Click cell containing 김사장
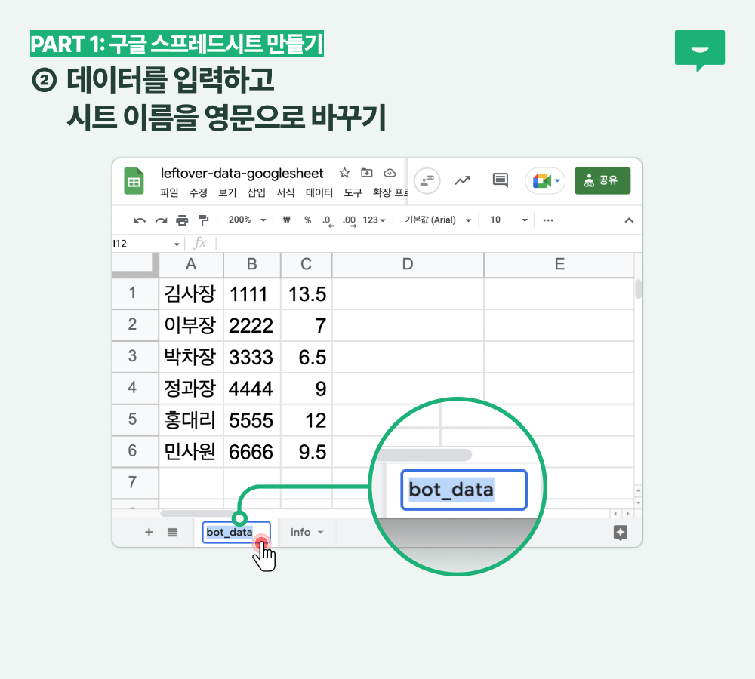This screenshot has width=755, height=679. click(191, 293)
